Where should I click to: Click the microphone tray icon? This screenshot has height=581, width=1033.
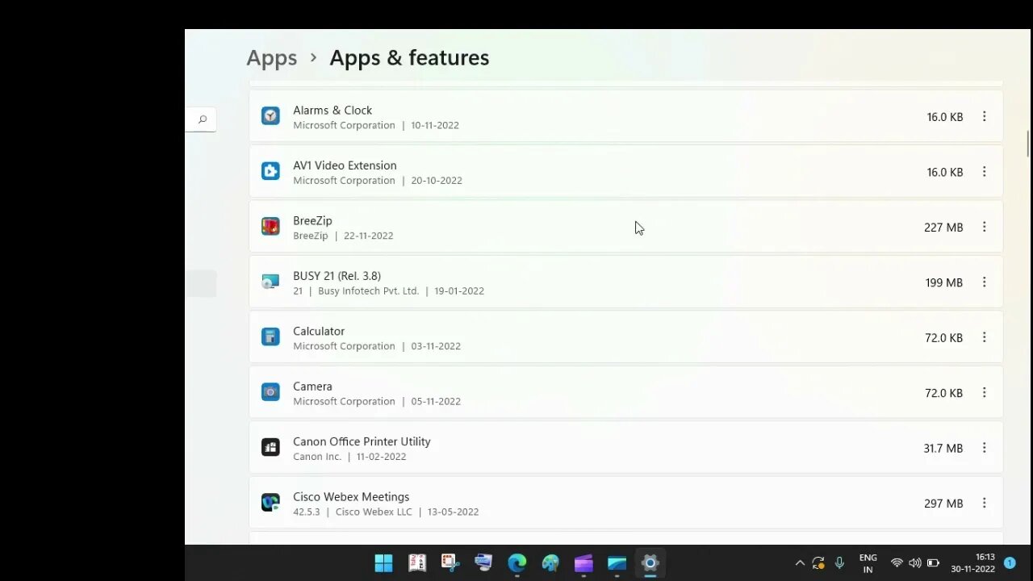(839, 563)
